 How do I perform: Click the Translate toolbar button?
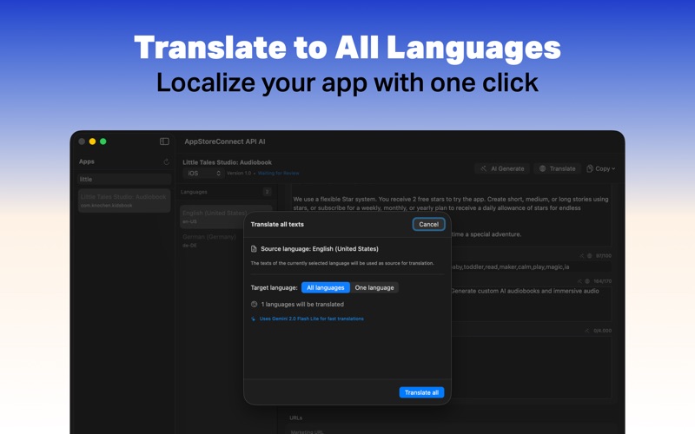[557, 168]
